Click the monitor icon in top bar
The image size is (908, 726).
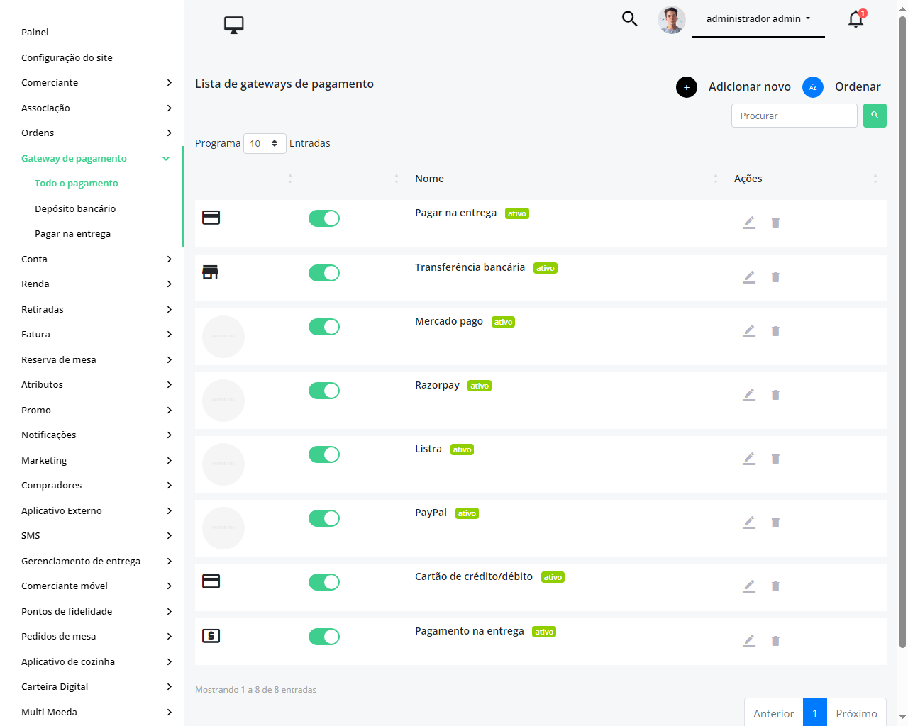[233, 25]
